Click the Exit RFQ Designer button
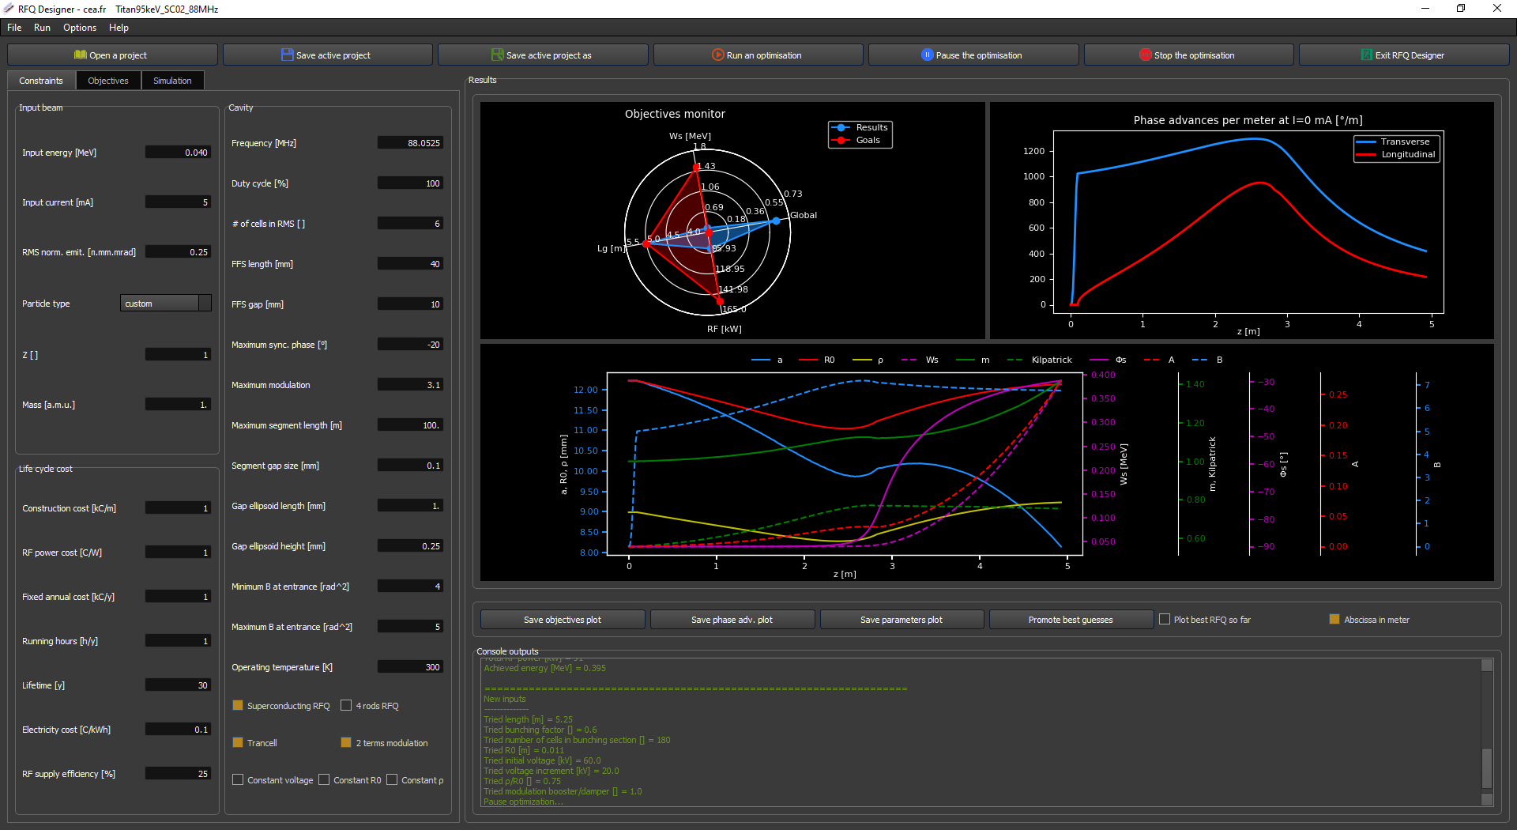The width and height of the screenshot is (1517, 830). tap(1404, 55)
